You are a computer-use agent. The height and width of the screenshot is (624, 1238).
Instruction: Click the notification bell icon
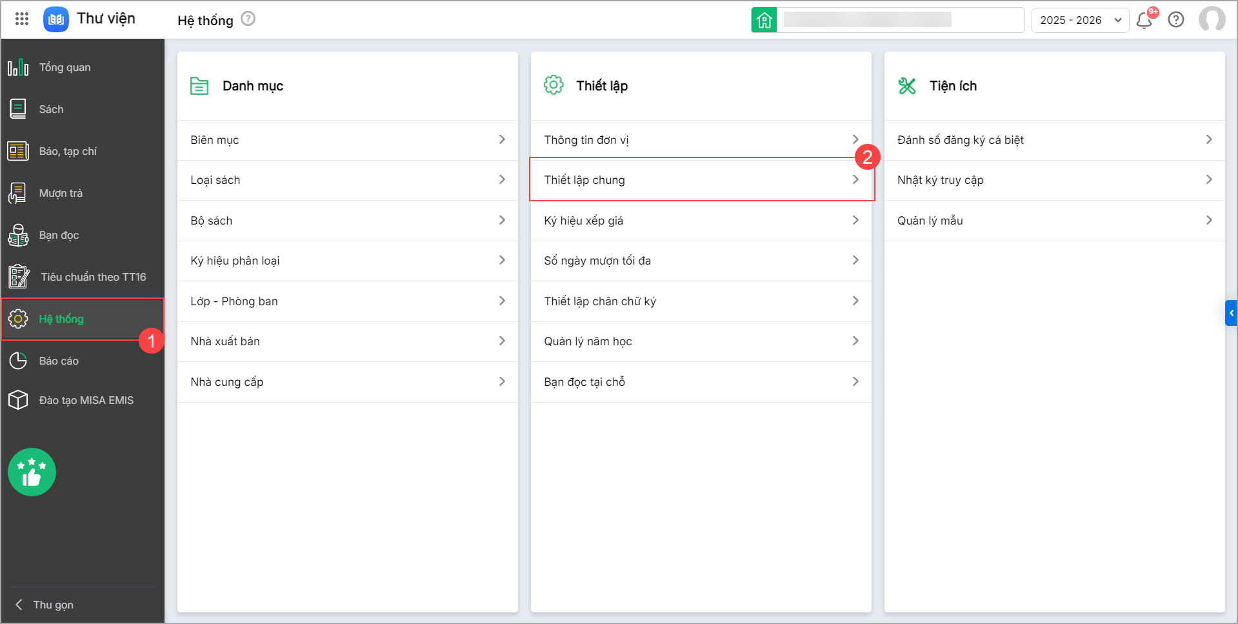coord(1144,20)
